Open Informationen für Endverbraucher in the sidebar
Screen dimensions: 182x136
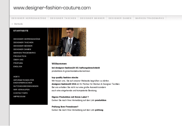[24, 81]
